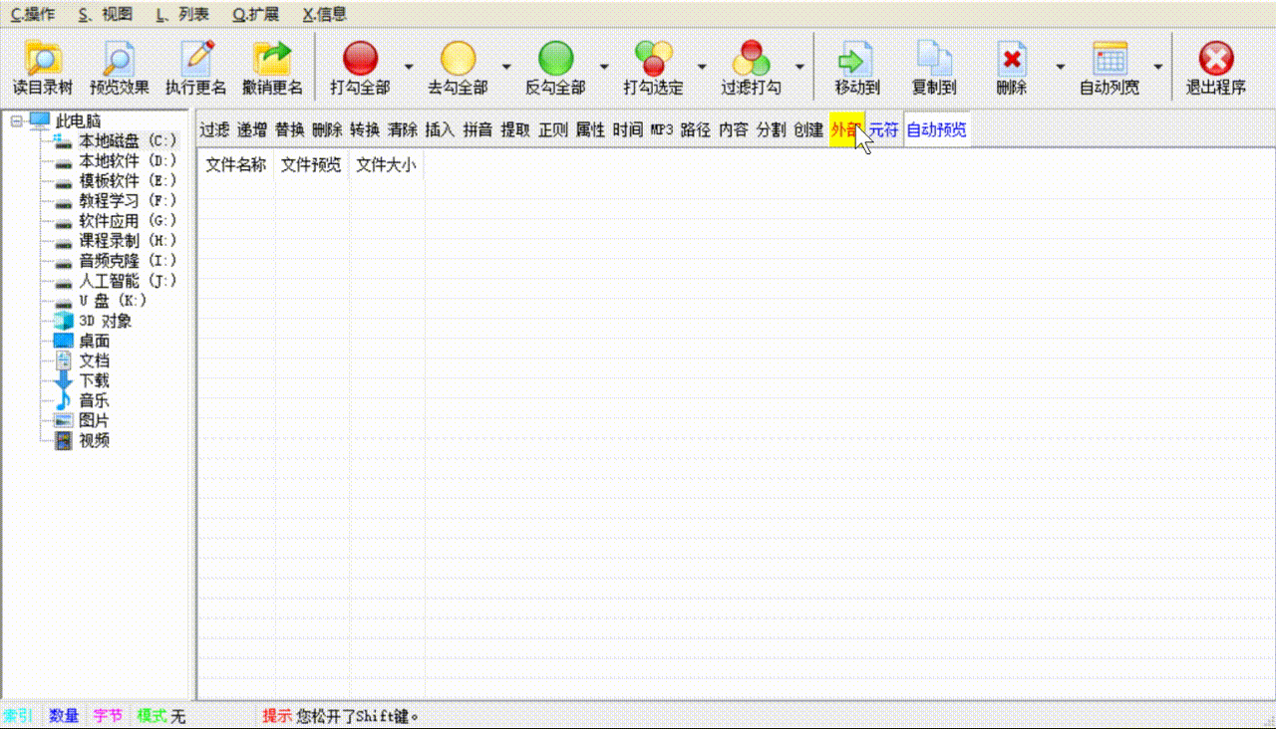Open the dropdown arrow beside 打勾全部
This screenshot has width=1276, height=729.
408,67
